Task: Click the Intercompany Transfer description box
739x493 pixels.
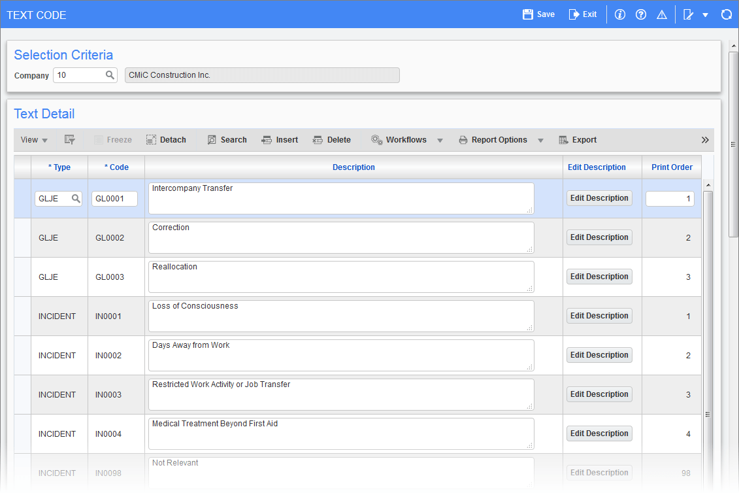Action: coord(341,199)
